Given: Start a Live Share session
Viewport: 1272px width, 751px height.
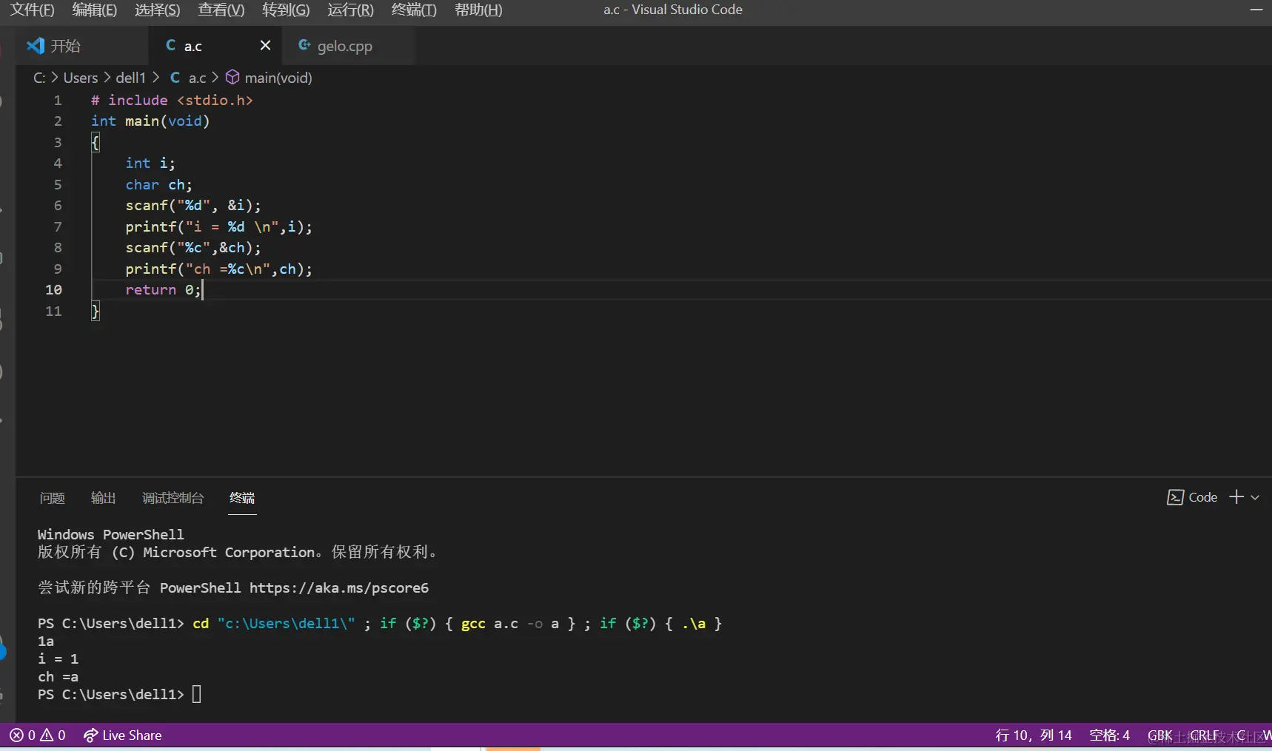Looking at the screenshot, I should [123, 735].
